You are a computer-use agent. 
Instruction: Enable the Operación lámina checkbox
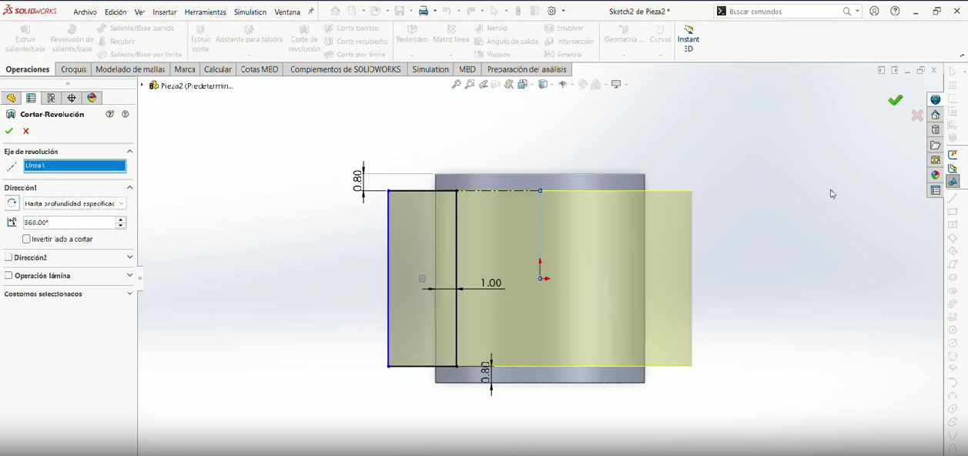[x=8, y=276]
